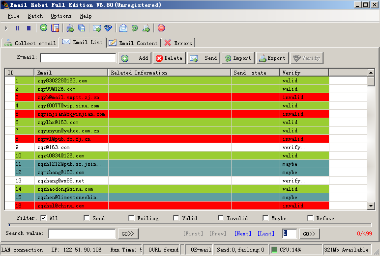This screenshot has height=256, width=380.
Task: Open the Options menu
Action: [61, 16]
